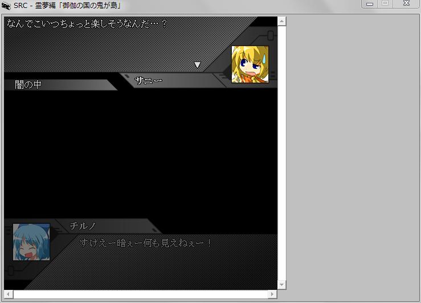Click the white dialogue advance arrow
The width and height of the screenshot is (421, 303).
(197, 65)
